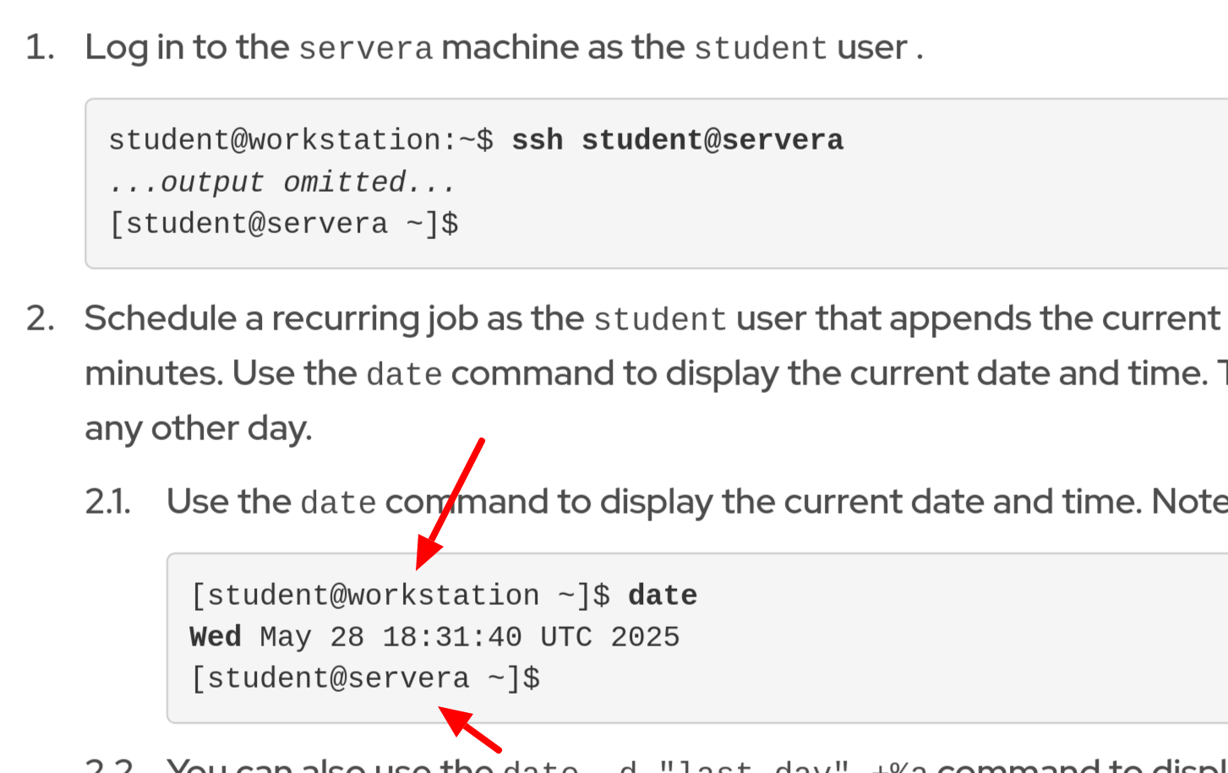Click the inline code date after 'minutes. Use the'

[x=404, y=374]
